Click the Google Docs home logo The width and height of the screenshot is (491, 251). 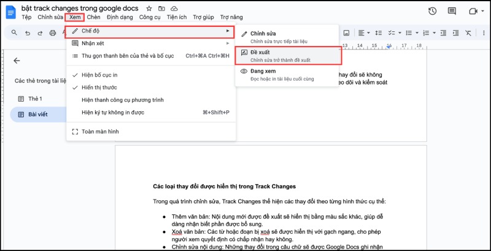tap(11, 12)
